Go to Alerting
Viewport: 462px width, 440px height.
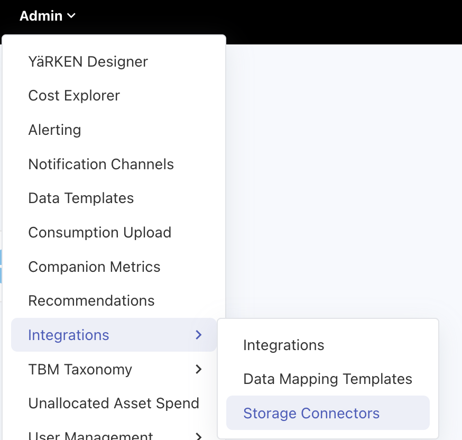(54, 130)
